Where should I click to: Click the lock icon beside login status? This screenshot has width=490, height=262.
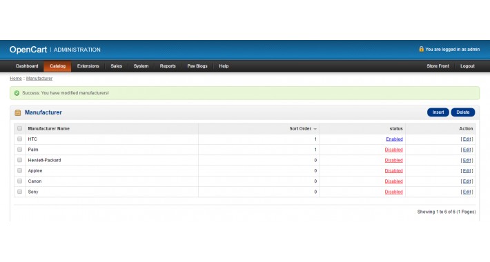coord(421,49)
